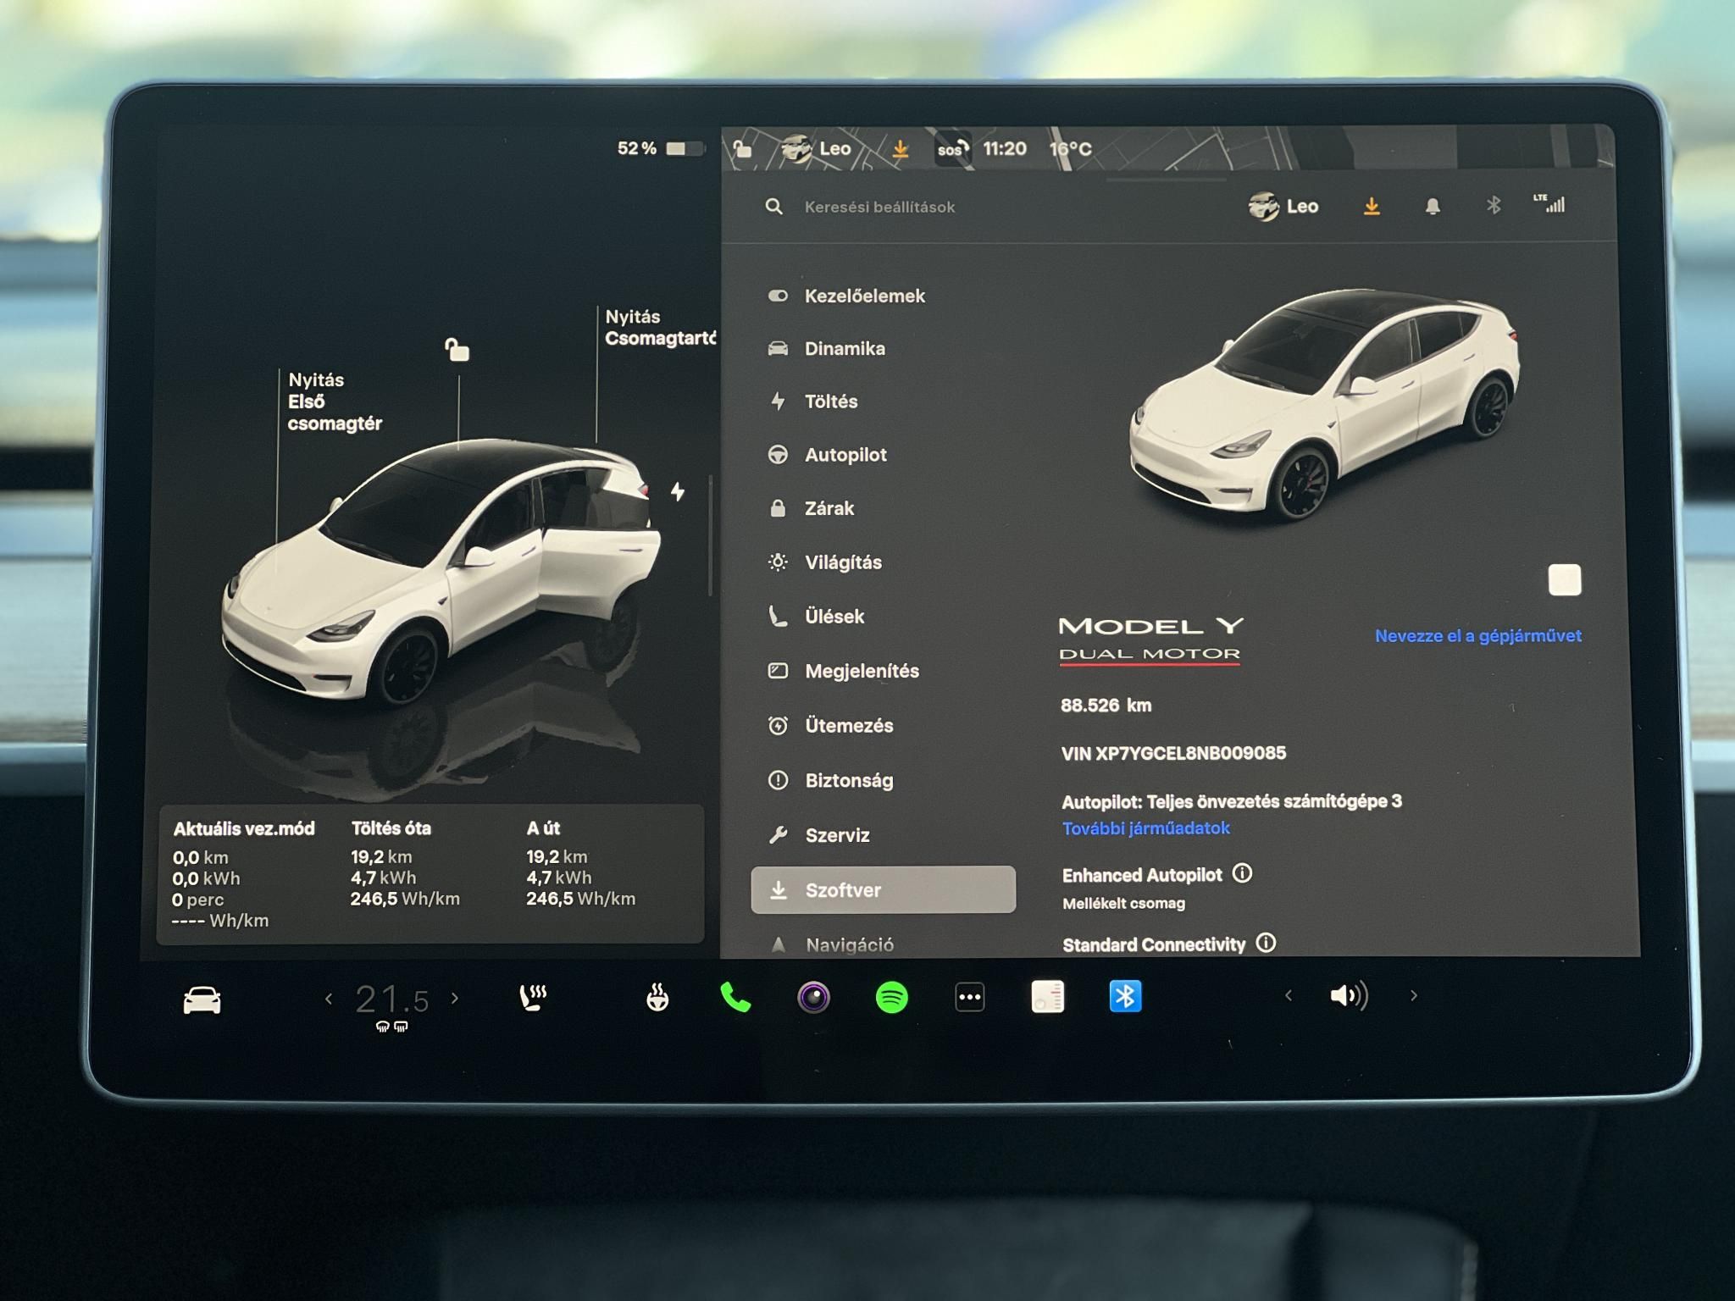Activate the voice command microphone
Viewport: 1735px width, 1301px height.
tap(813, 997)
